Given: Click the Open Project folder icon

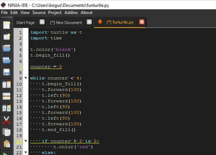Looking at the screenshot, I should pyautogui.click(x=6, y=60).
